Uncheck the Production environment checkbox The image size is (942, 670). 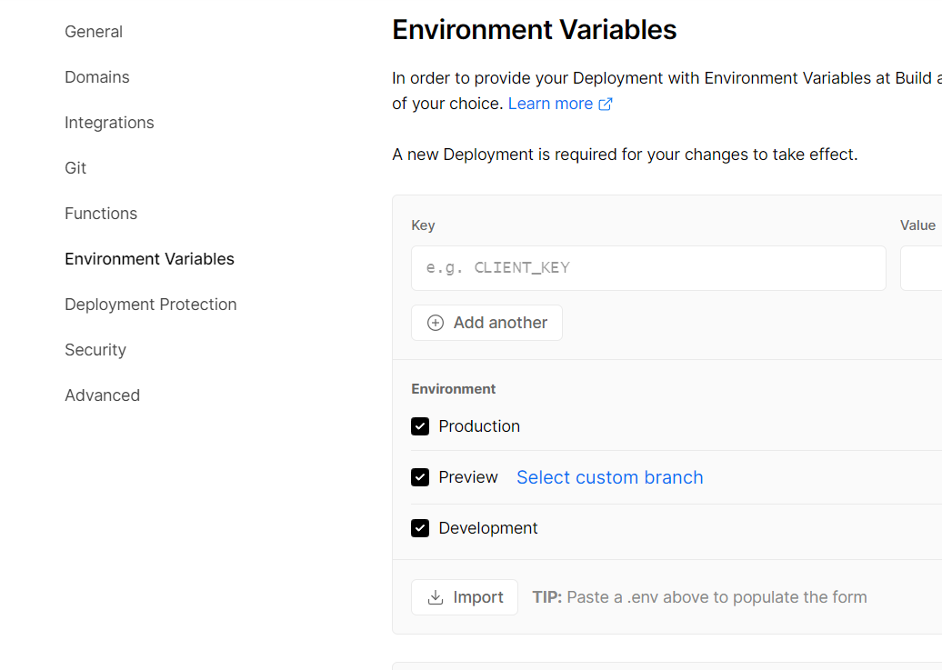point(420,426)
